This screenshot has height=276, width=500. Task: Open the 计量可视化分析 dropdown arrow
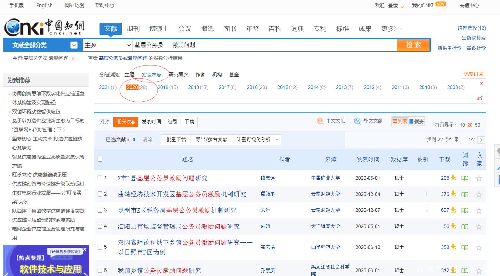point(277,139)
